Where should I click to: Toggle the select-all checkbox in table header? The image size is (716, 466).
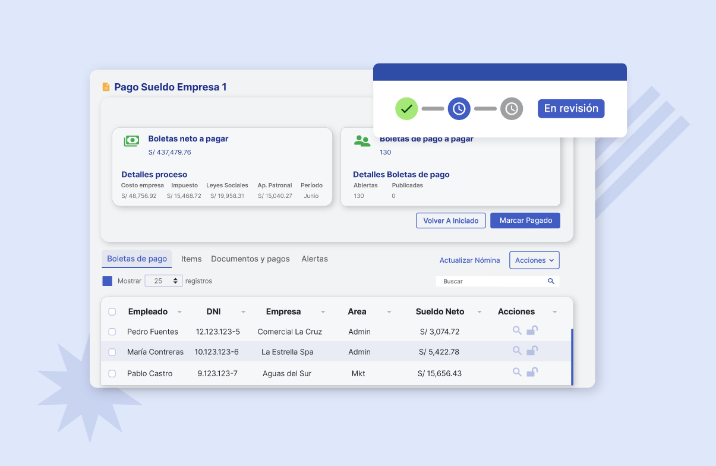pos(112,311)
